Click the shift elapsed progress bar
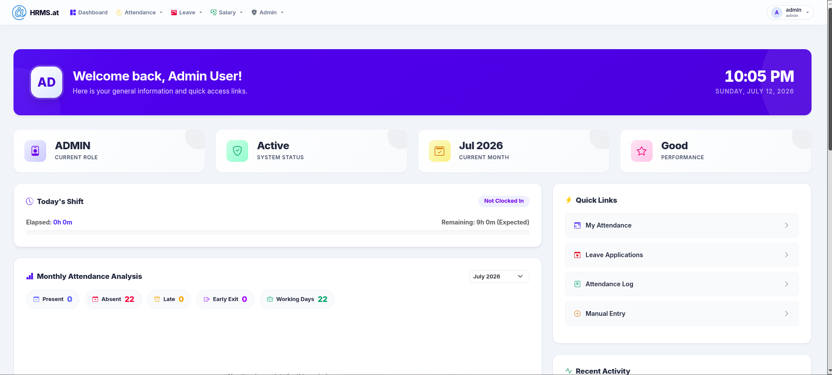Image resolution: width=832 pixels, height=375 pixels. tap(278, 233)
